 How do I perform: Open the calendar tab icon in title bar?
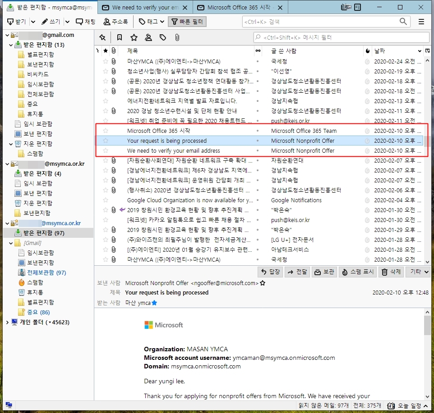point(346,7)
